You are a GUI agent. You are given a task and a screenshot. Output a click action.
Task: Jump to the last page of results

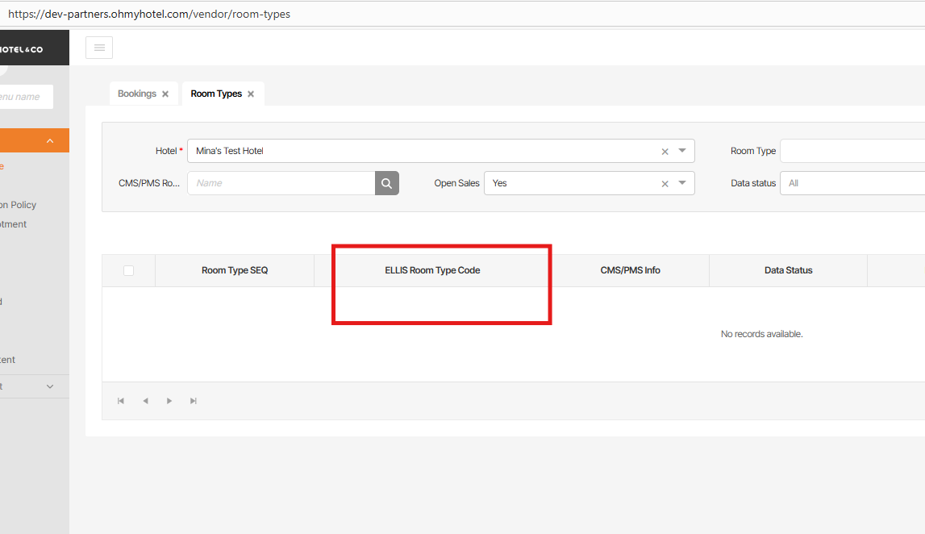tap(194, 401)
